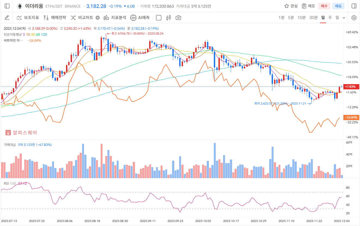Capture chart with the camera icon

click(178, 18)
